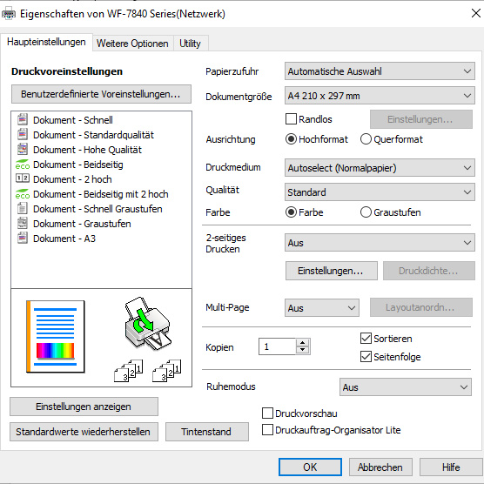Select Hochformat orientation

[291, 139]
